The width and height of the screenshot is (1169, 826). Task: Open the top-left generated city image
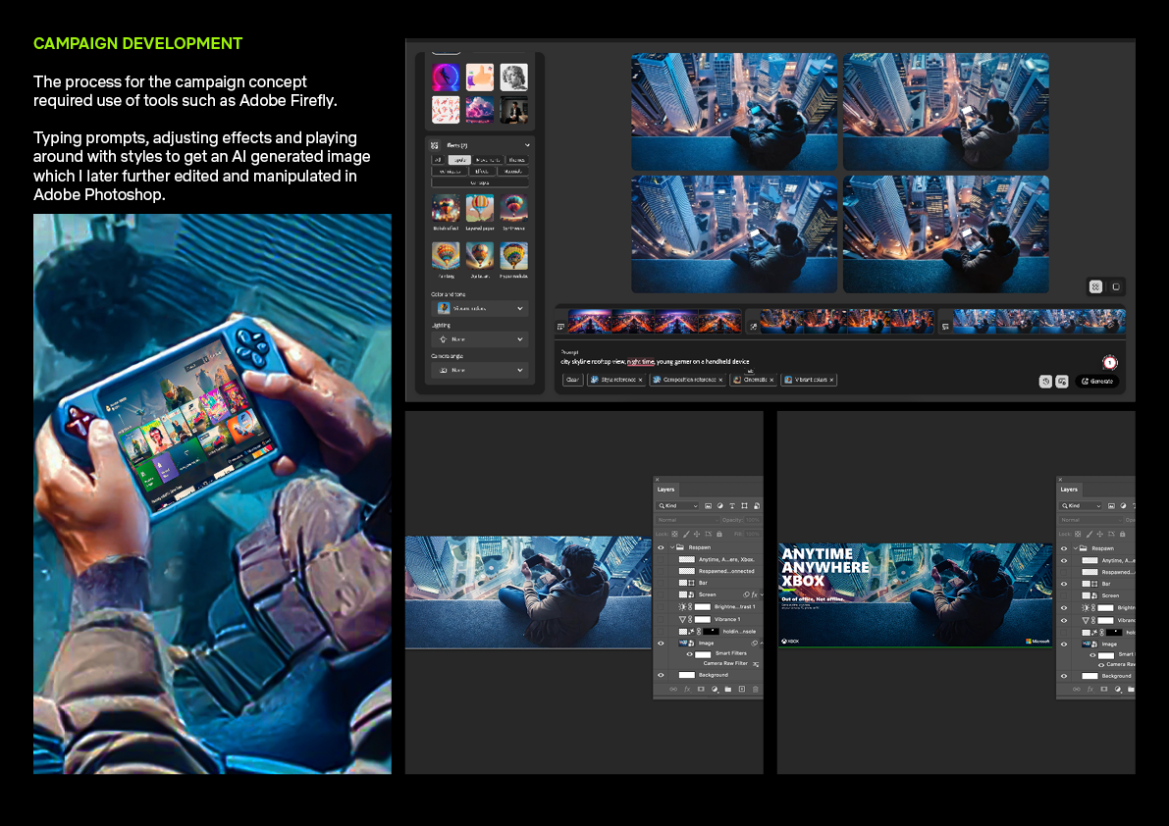point(733,112)
